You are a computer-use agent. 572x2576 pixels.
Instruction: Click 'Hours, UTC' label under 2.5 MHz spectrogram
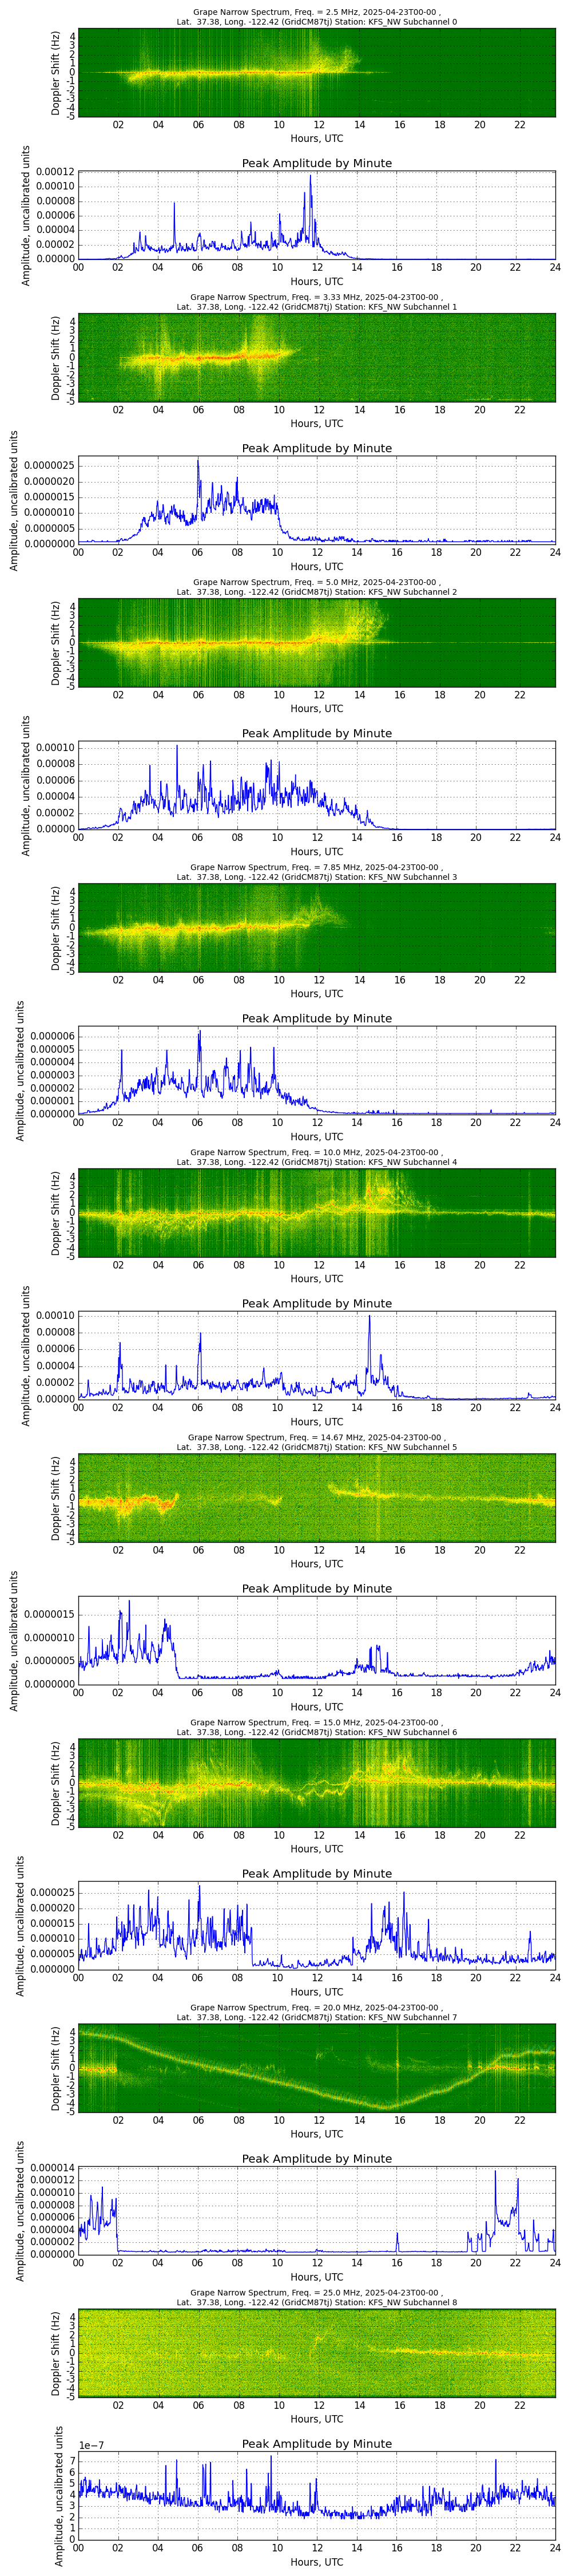(316, 138)
